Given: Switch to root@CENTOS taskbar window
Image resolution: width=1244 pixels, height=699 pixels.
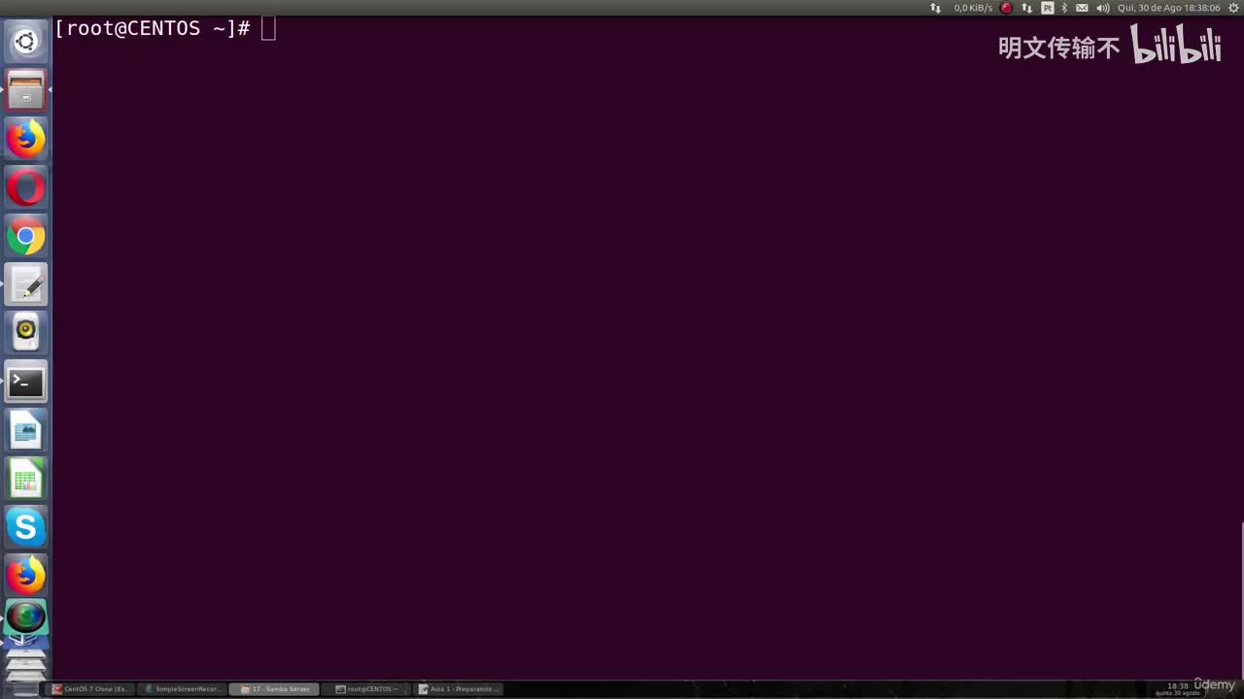Looking at the screenshot, I should tap(367, 688).
